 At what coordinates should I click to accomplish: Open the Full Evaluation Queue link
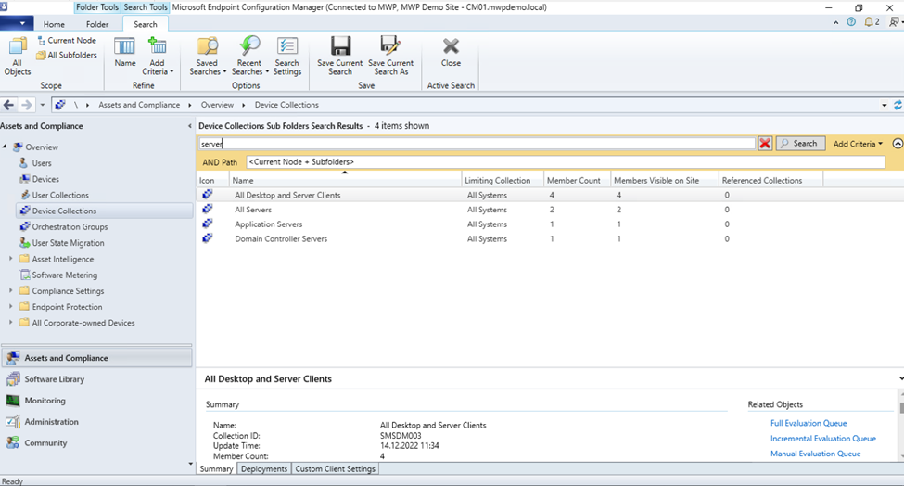click(x=809, y=423)
